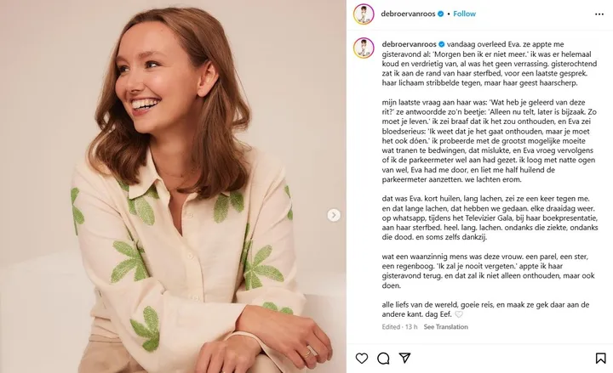Save the post with the bookmark icon
Viewport: 613px width, 373px height.
pos(599,358)
